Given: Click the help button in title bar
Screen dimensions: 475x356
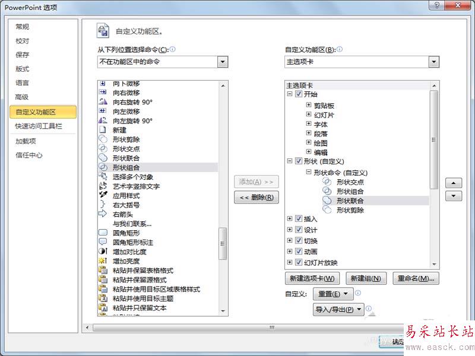Looking at the screenshot, I should click(x=437, y=5).
